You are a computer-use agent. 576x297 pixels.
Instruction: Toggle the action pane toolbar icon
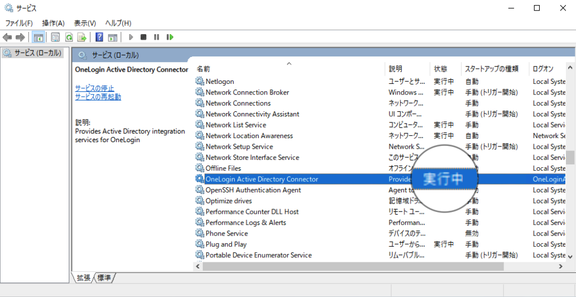pyautogui.click(x=112, y=37)
